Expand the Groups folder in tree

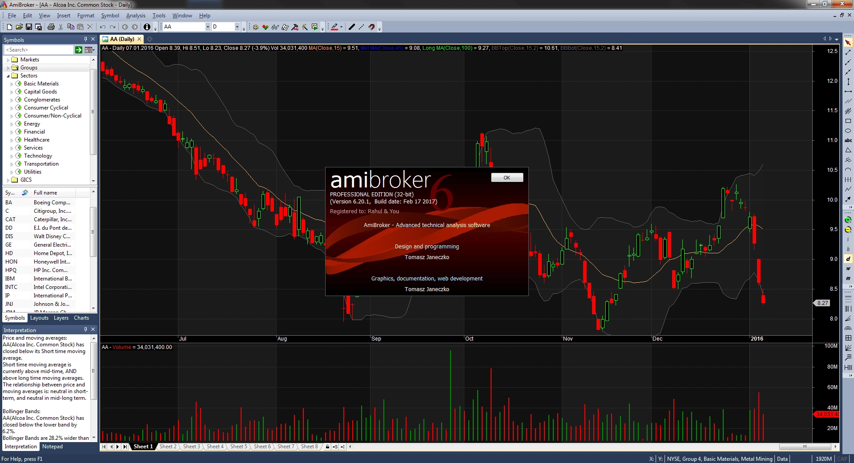click(x=8, y=68)
